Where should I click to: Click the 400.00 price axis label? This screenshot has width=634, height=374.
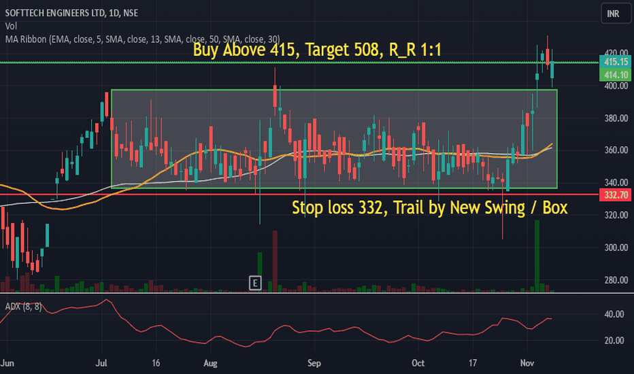616,86
